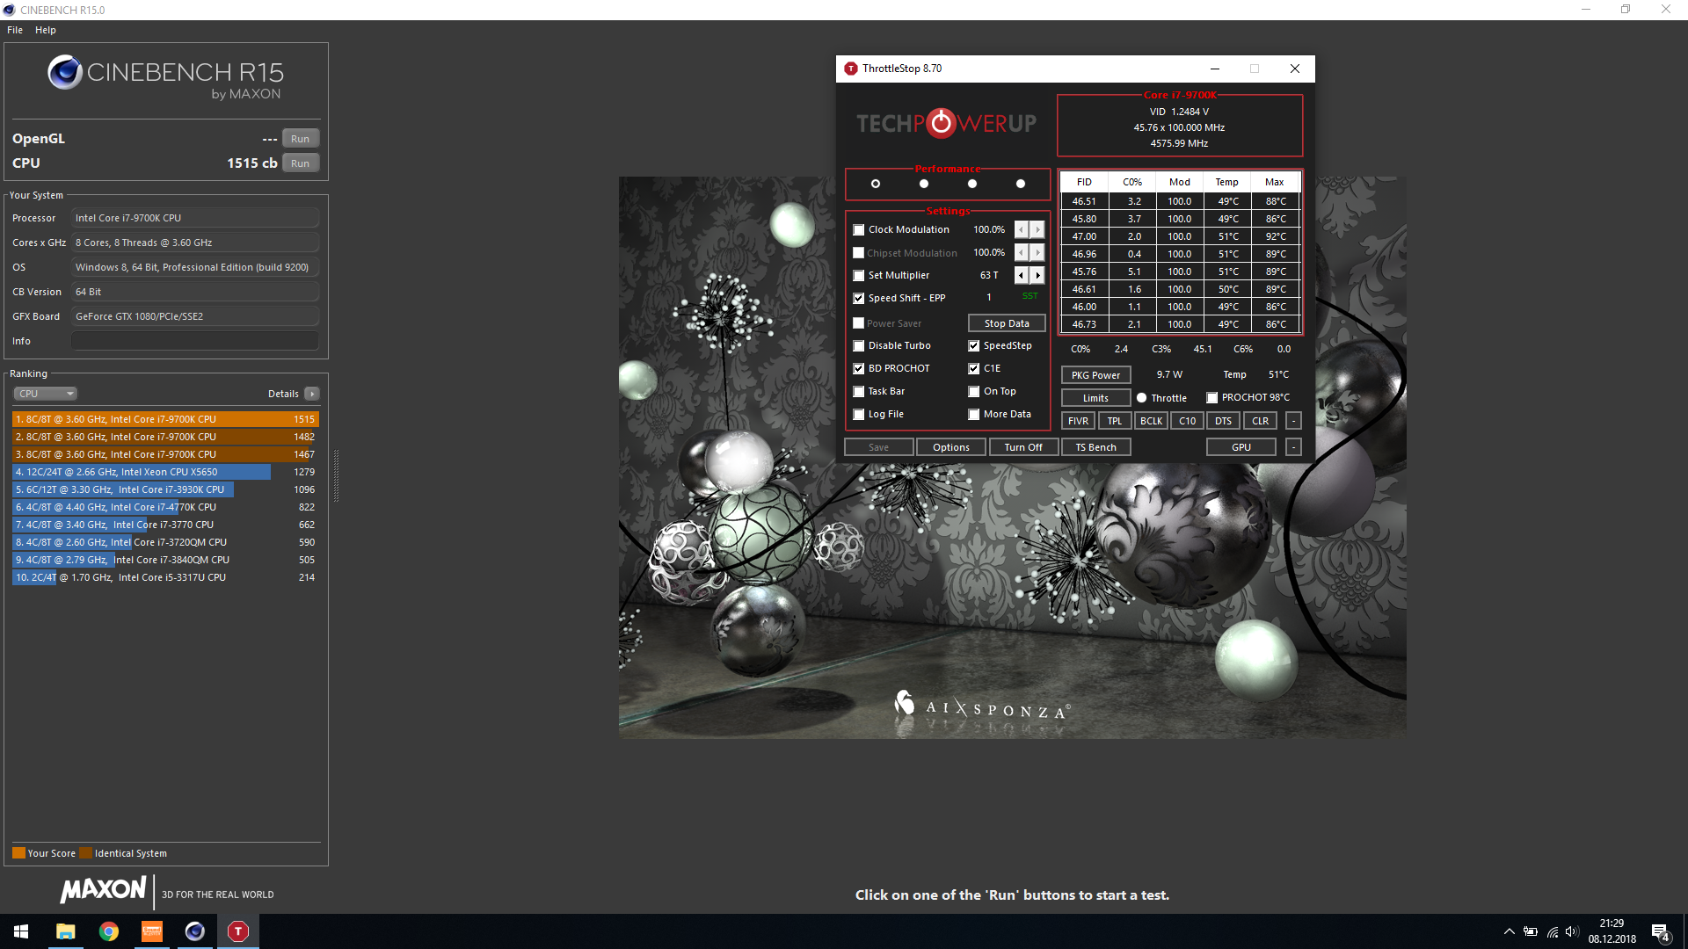Open the CPU ranking dropdown
The image size is (1688, 949).
click(x=46, y=394)
